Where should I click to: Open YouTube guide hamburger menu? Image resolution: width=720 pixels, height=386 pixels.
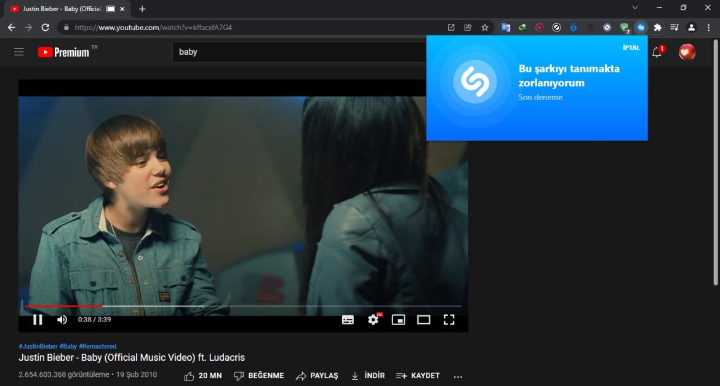[x=19, y=52]
